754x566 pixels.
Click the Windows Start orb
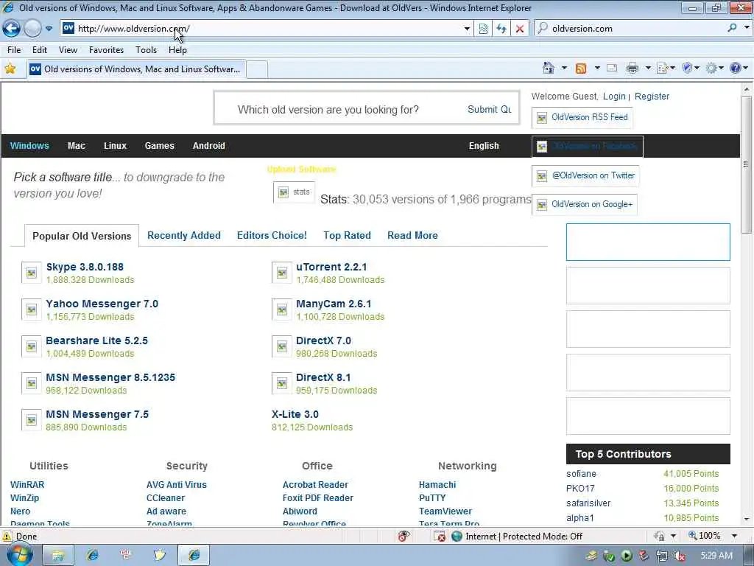click(20, 554)
